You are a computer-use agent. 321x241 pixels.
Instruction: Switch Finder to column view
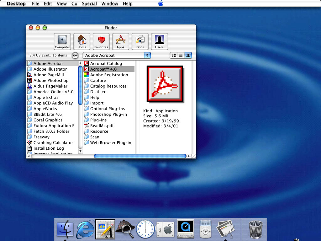[188, 55]
